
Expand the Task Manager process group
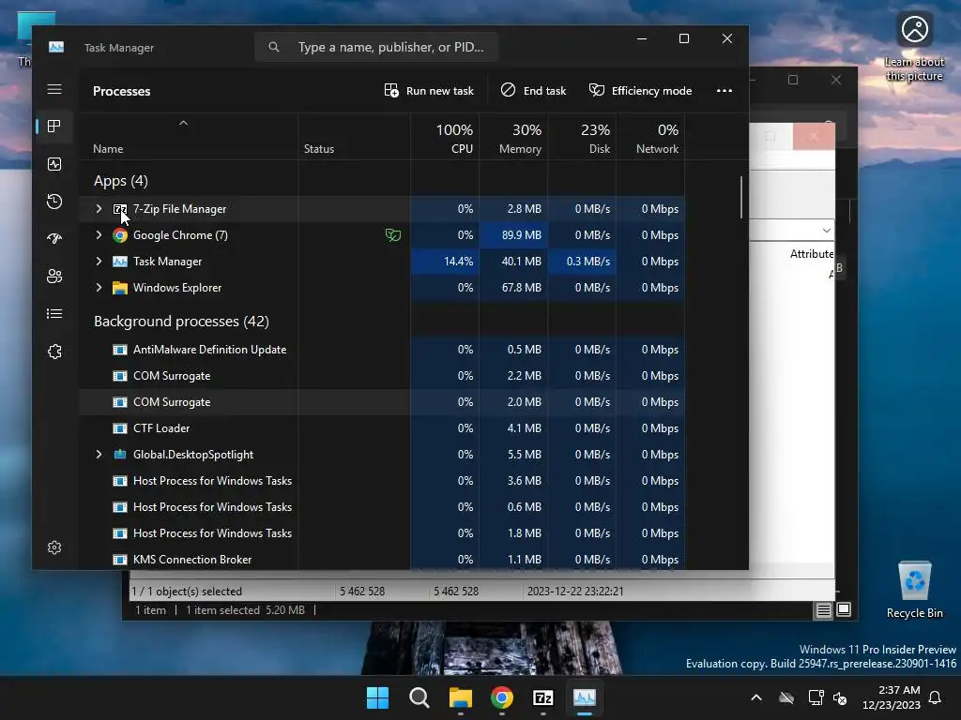(99, 262)
